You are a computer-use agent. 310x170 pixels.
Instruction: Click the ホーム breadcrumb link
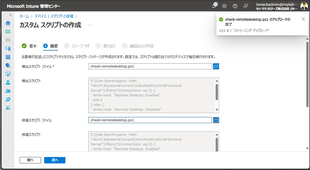tap(24, 16)
